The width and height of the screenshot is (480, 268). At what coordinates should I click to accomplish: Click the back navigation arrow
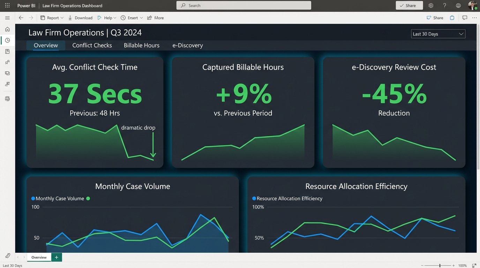coord(21,17)
